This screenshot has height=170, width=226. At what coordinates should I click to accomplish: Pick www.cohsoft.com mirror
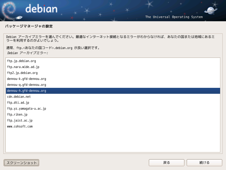(x=113, y=126)
